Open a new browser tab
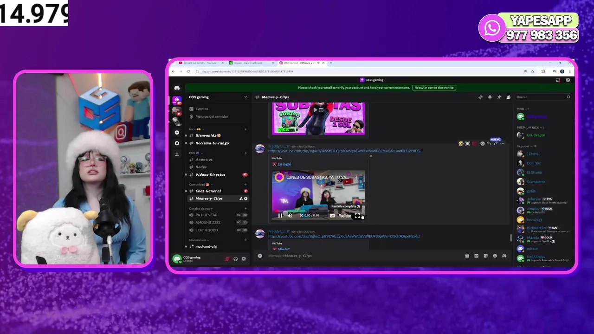594x334 pixels. tap(330, 63)
